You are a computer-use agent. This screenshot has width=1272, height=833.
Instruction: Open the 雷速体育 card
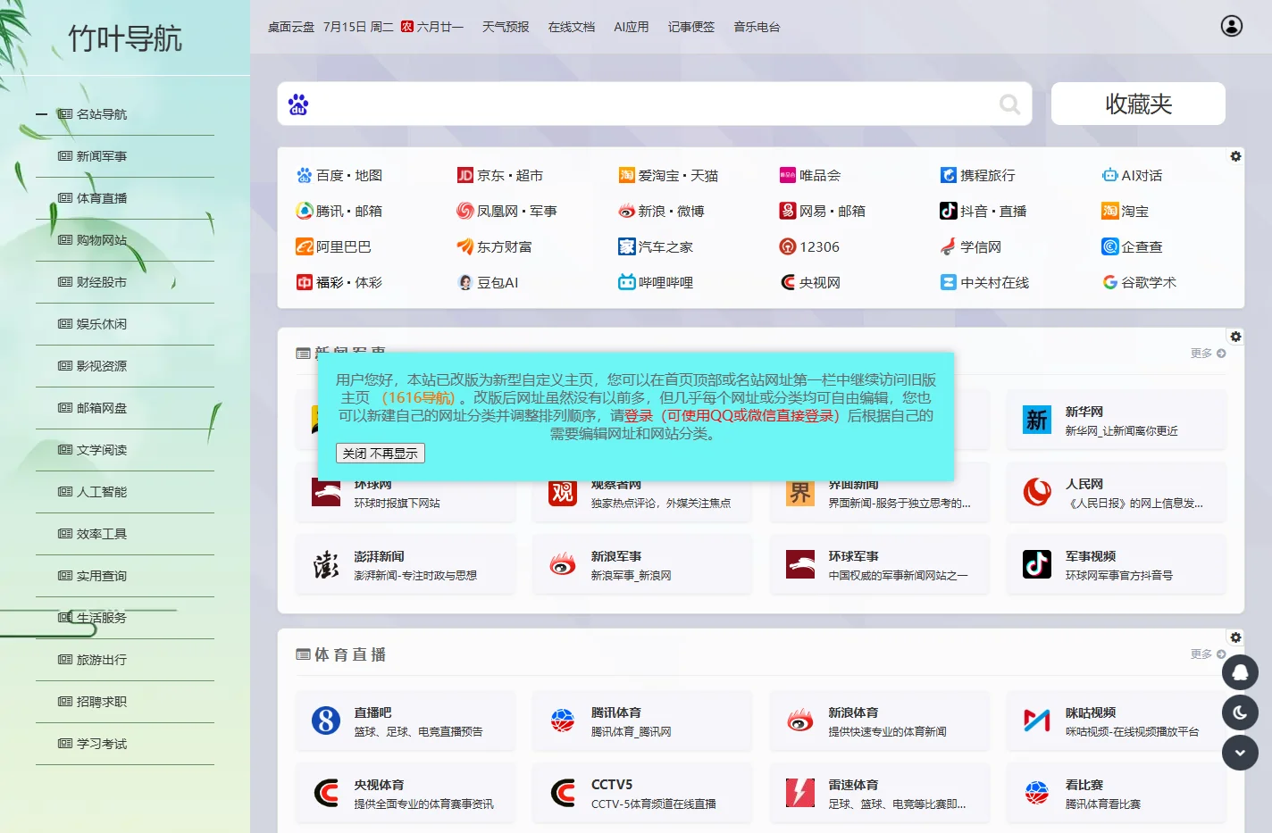click(880, 794)
